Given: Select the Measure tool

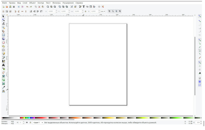Looking at the screenshot, I should point(3,31).
